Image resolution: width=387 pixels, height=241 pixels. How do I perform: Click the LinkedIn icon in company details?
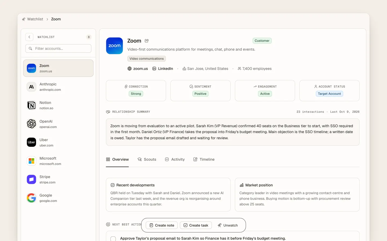[x=154, y=69]
